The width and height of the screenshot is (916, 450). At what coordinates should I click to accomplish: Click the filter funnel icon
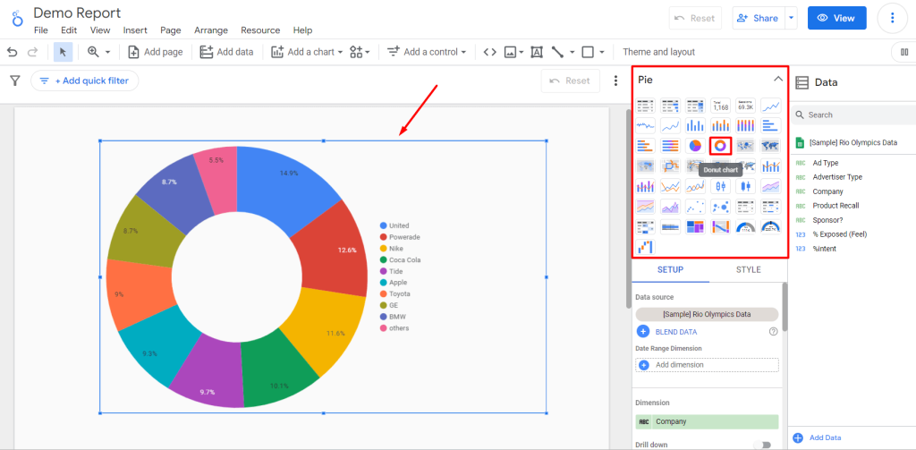point(15,81)
